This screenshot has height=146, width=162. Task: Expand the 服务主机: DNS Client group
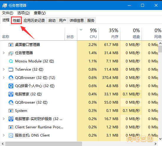click(4, 135)
